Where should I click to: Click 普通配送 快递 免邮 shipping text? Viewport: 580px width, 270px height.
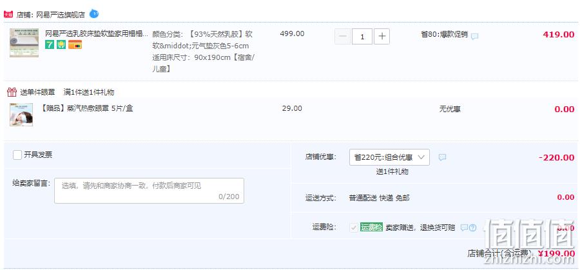(x=379, y=198)
